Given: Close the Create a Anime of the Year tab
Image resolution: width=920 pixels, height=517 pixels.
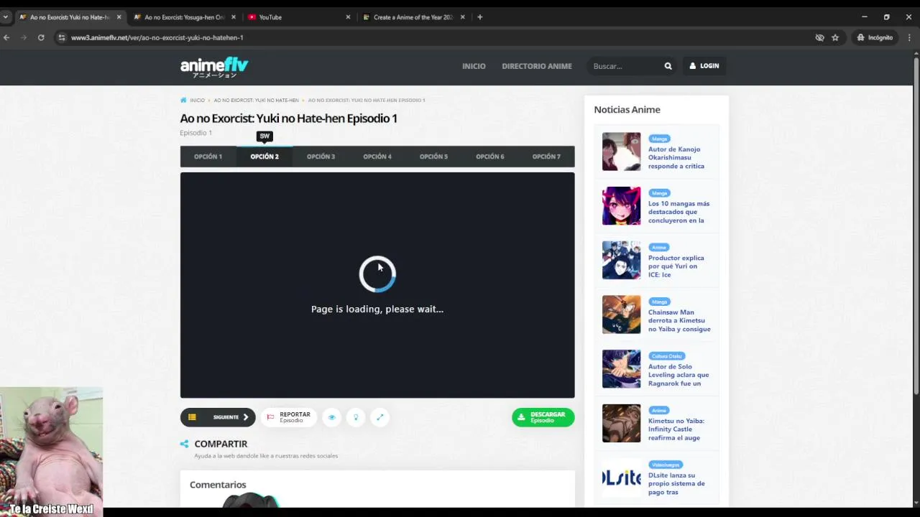Looking at the screenshot, I should (462, 17).
